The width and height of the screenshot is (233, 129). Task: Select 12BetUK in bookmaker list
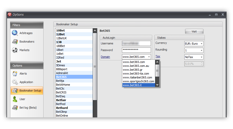point(74,38)
